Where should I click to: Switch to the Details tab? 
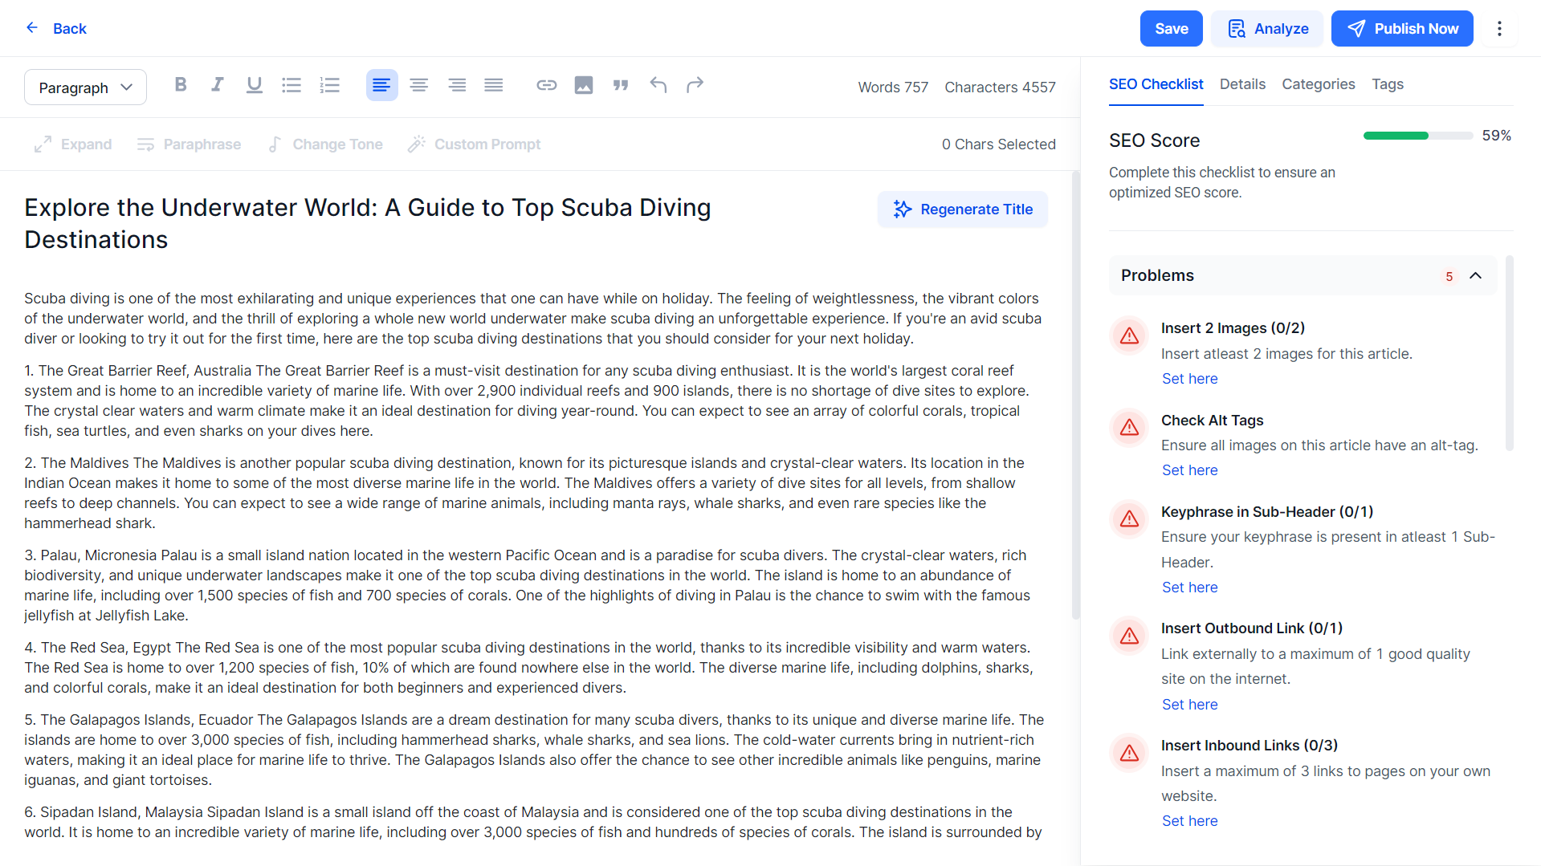(x=1242, y=84)
